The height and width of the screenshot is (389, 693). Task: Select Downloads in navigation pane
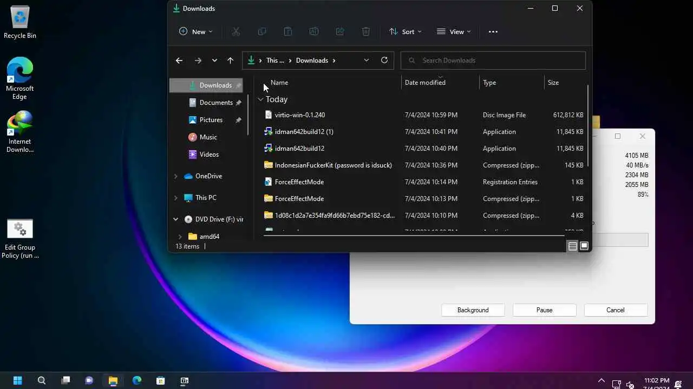tap(206, 85)
